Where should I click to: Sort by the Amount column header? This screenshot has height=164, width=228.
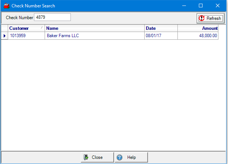pos(198,28)
